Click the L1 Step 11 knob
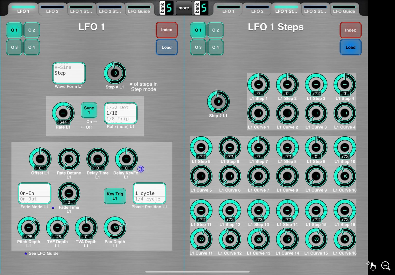This screenshot has height=275, width=395. pos(201,211)
